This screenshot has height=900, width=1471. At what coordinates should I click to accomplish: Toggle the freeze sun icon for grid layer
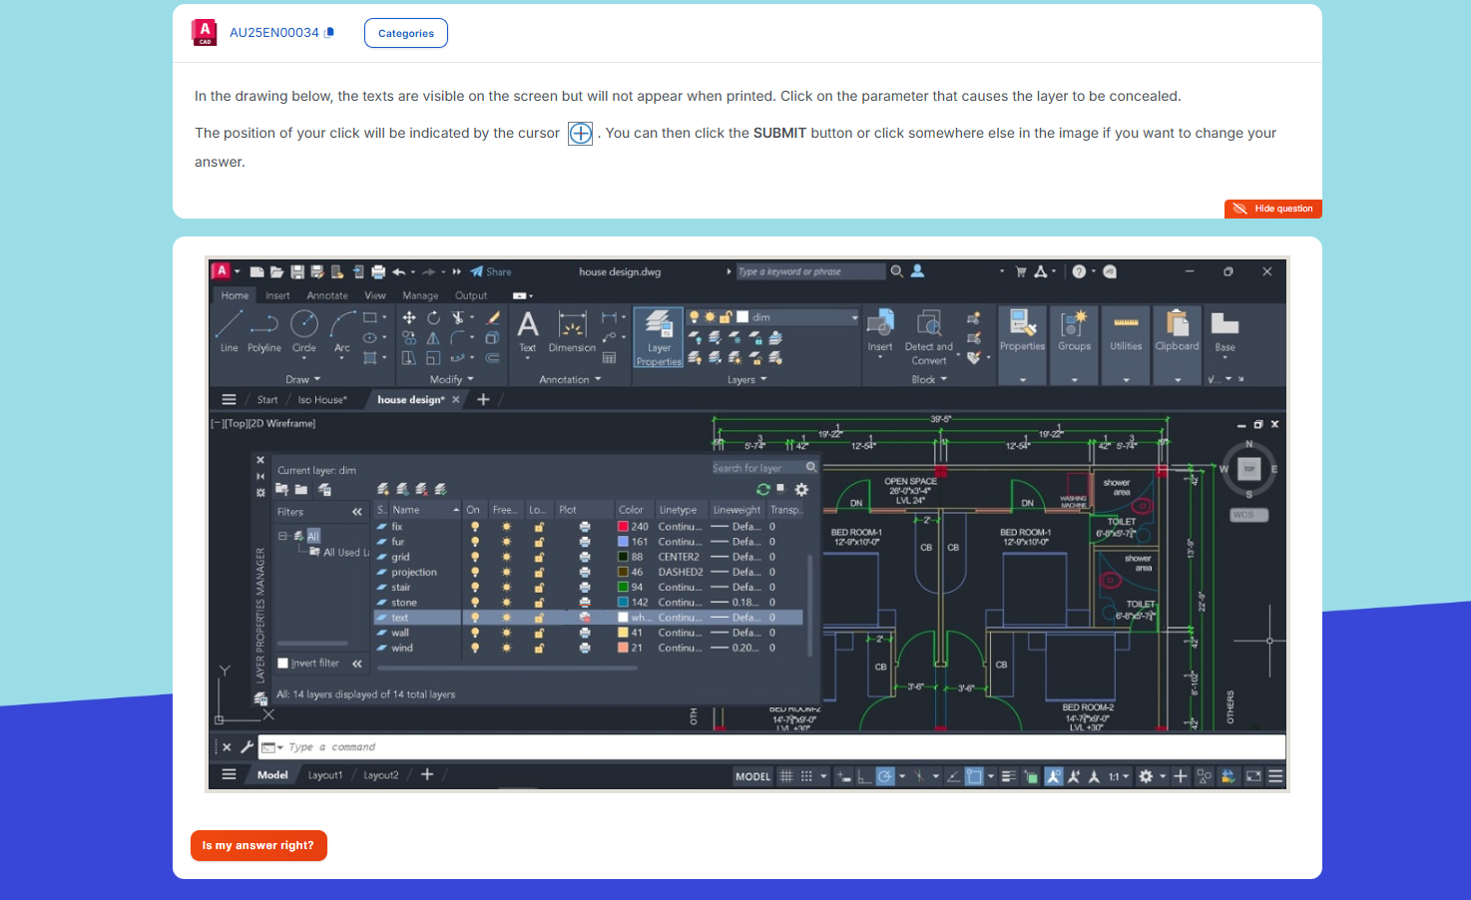506,557
